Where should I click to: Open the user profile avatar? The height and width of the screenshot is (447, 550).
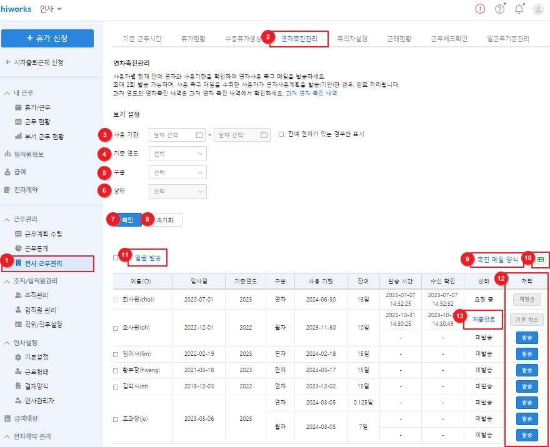pyautogui.click(x=538, y=9)
